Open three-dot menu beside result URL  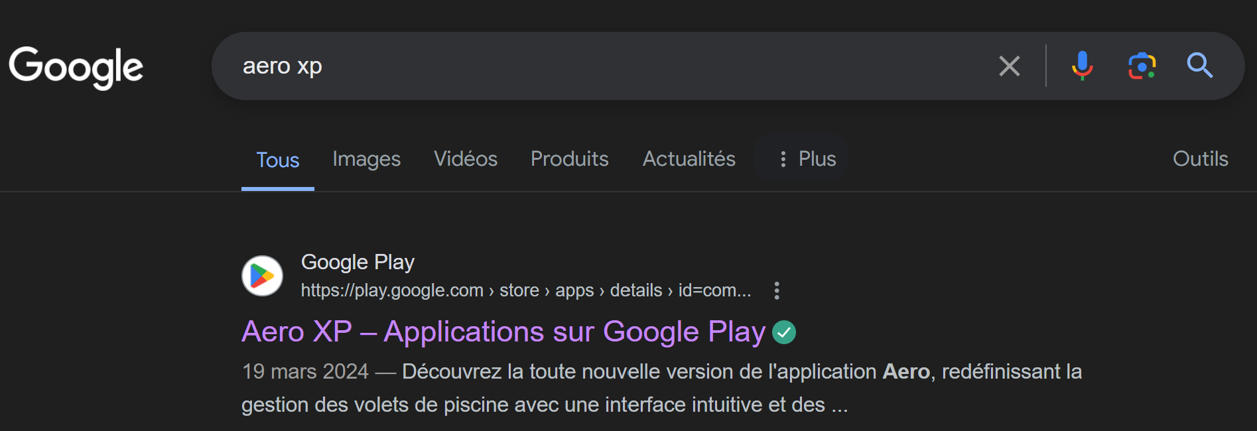(x=777, y=290)
